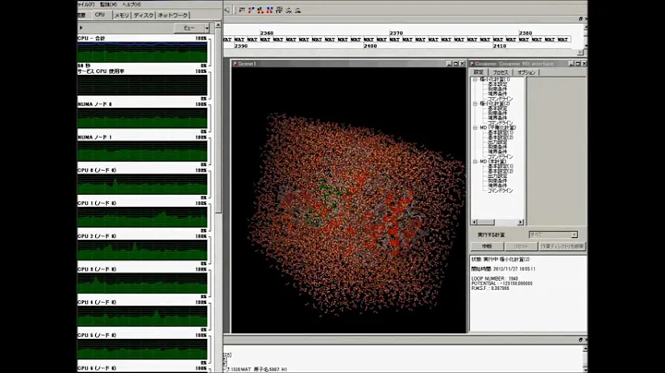Click the LOOP NUMBER status line
Image resolution: width=665 pixels, height=373 pixels.
click(x=494, y=279)
